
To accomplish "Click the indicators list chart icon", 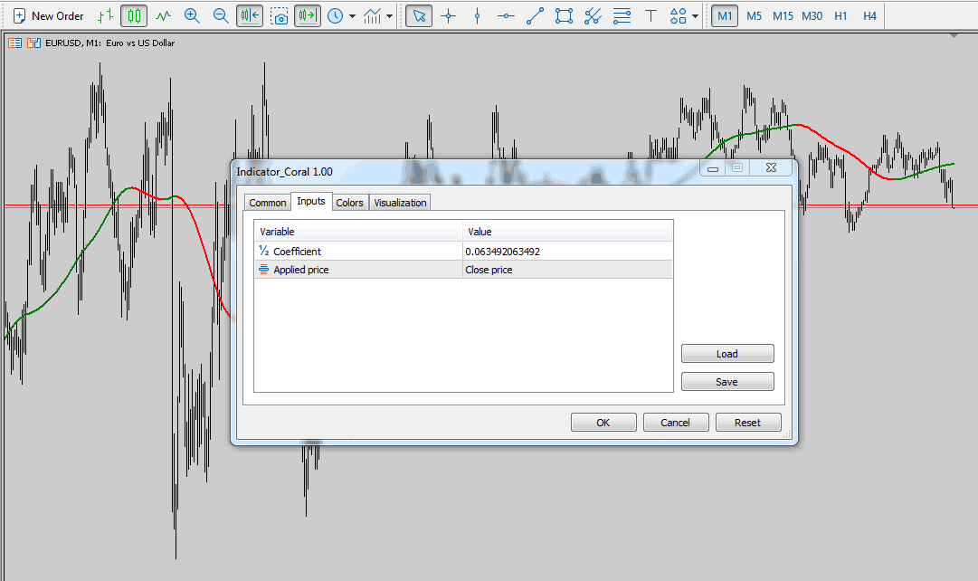I will 373,15.
